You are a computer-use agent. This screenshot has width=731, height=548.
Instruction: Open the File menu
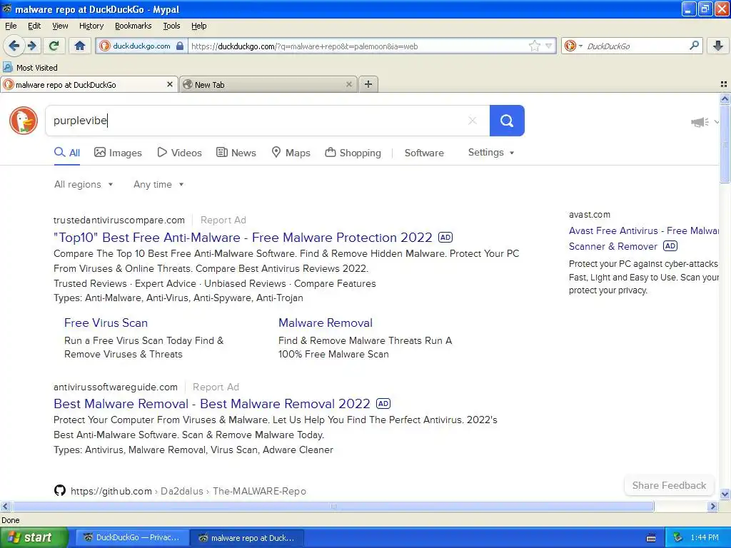[x=11, y=26]
